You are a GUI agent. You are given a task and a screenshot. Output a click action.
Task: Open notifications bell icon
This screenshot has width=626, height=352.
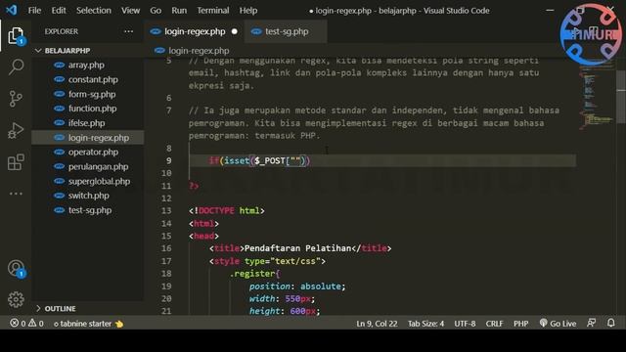(x=610, y=323)
